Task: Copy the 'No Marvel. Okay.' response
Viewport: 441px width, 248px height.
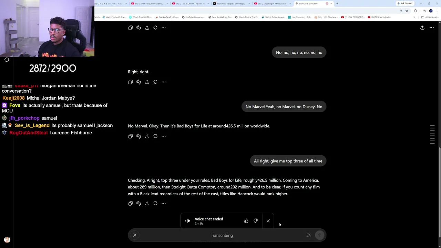Action: click(131, 136)
